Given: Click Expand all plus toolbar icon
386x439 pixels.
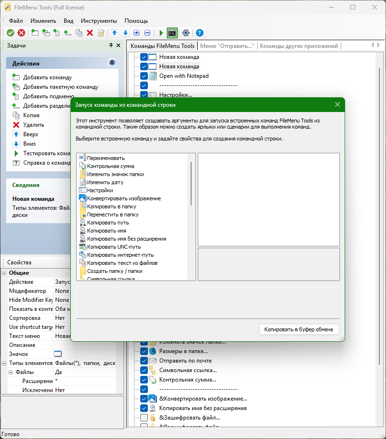Looking at the screenshot, I should (136, 33).
